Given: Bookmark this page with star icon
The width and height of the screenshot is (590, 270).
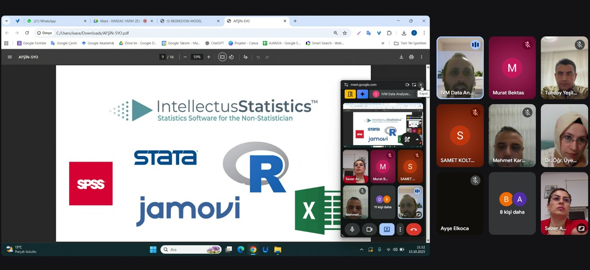Looking at the screenshot, I should pos(345,33).
